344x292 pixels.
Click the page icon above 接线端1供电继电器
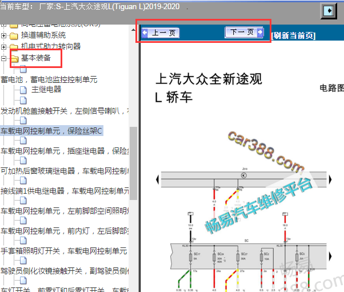point(23,181)
